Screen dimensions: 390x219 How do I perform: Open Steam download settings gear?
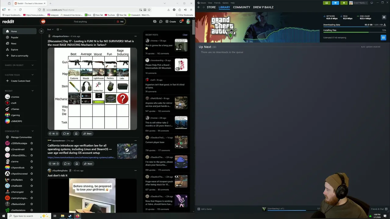384,17
